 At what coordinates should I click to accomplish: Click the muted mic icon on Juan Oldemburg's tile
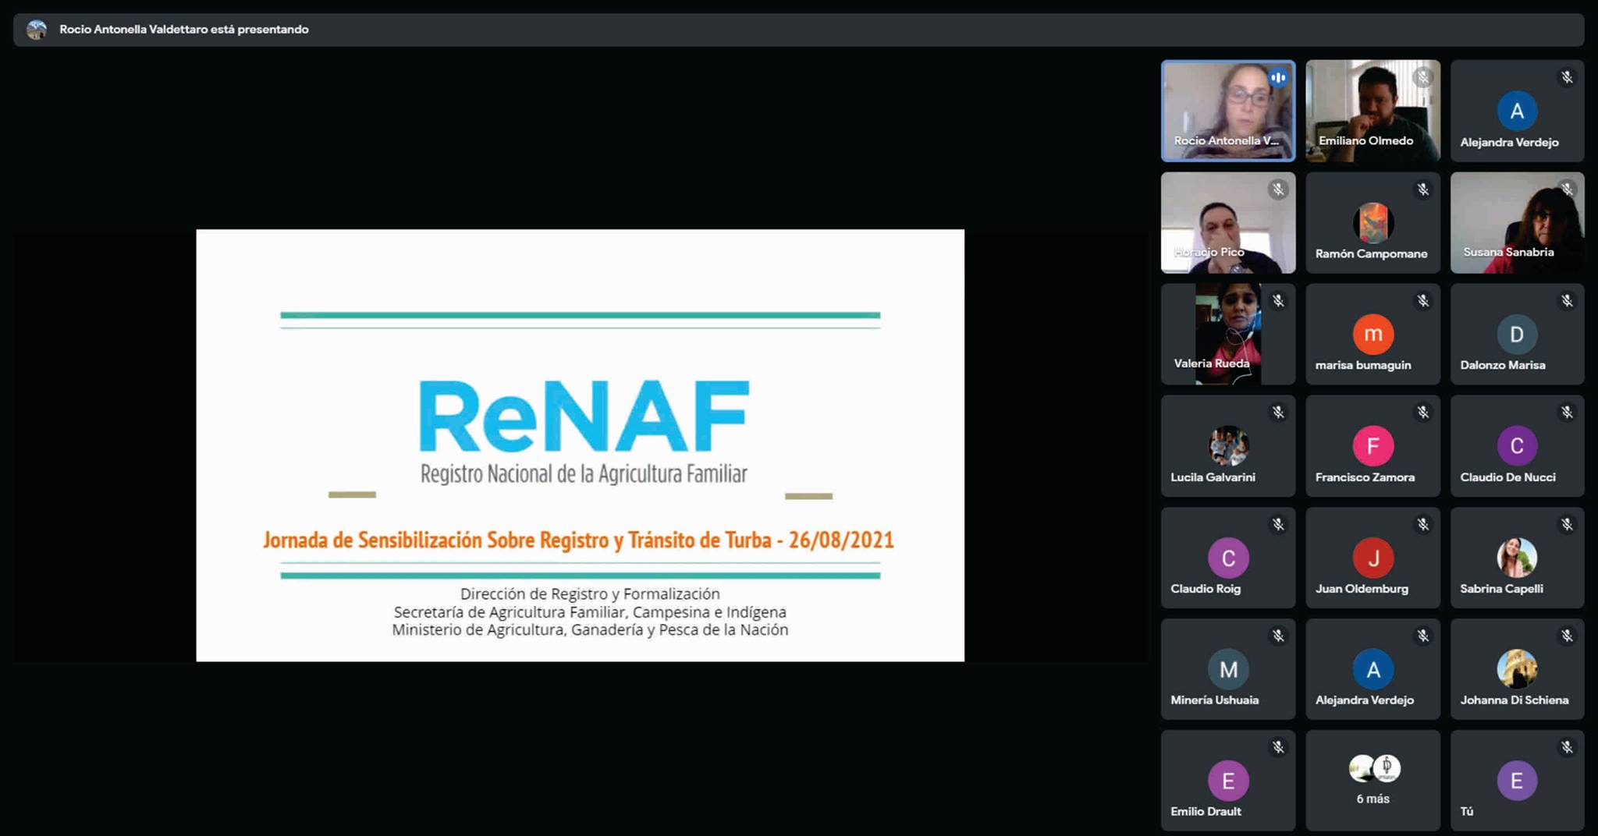tap(1423, 525)
